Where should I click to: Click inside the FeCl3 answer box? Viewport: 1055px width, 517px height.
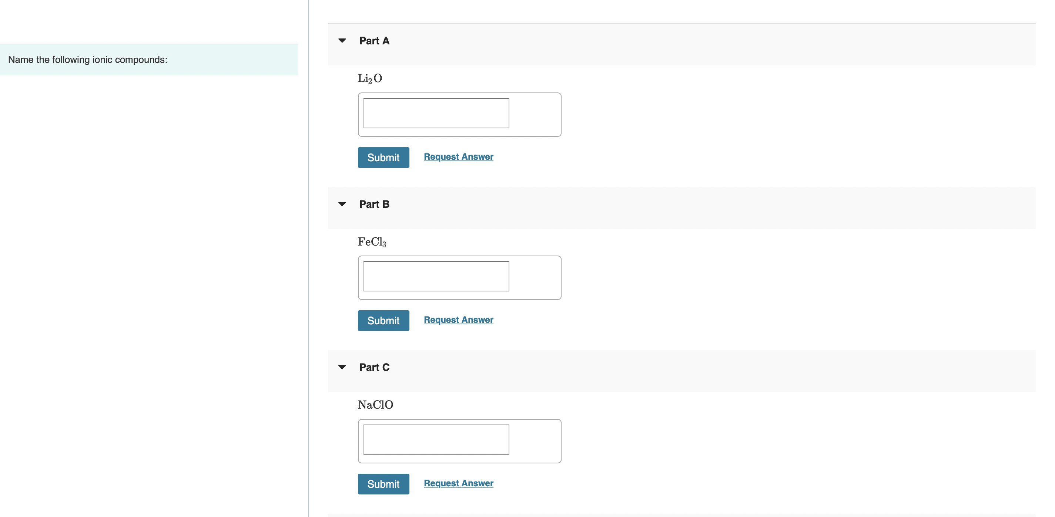435,277
